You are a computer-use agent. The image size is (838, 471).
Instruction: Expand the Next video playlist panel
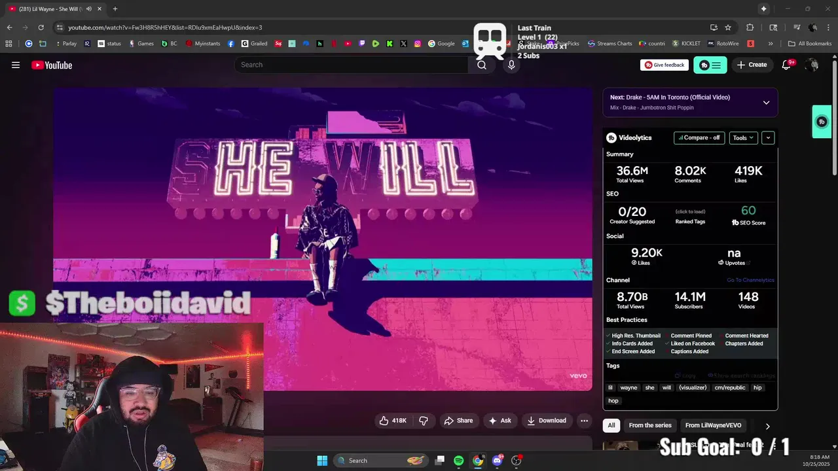[766, 102]
